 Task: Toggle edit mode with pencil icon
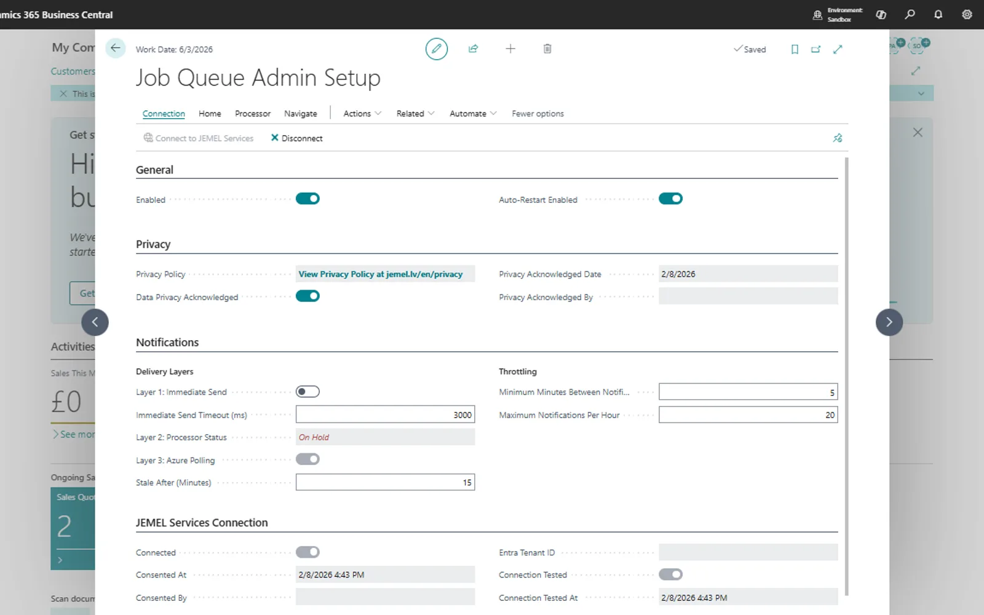(437, 49)
